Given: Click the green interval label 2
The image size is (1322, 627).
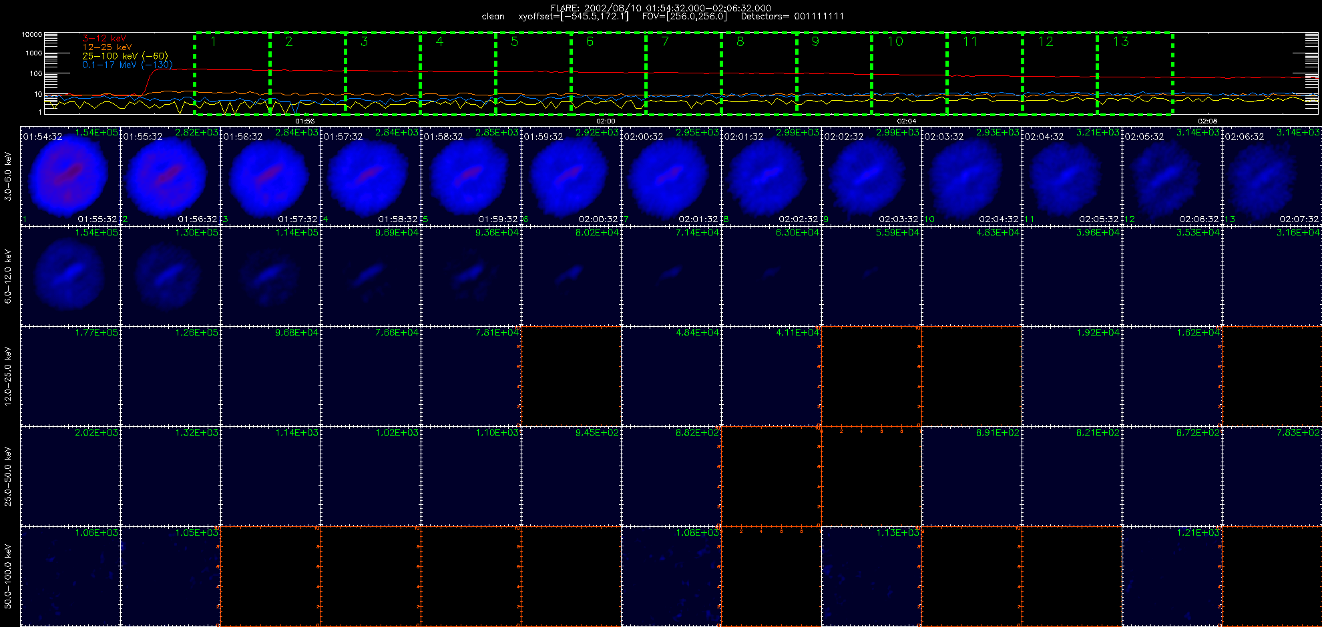Looking at the screenshot, I should tap(288, 41).
